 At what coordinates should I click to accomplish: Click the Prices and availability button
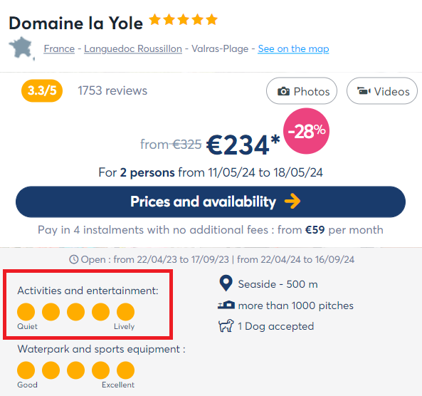click(211, 202)
